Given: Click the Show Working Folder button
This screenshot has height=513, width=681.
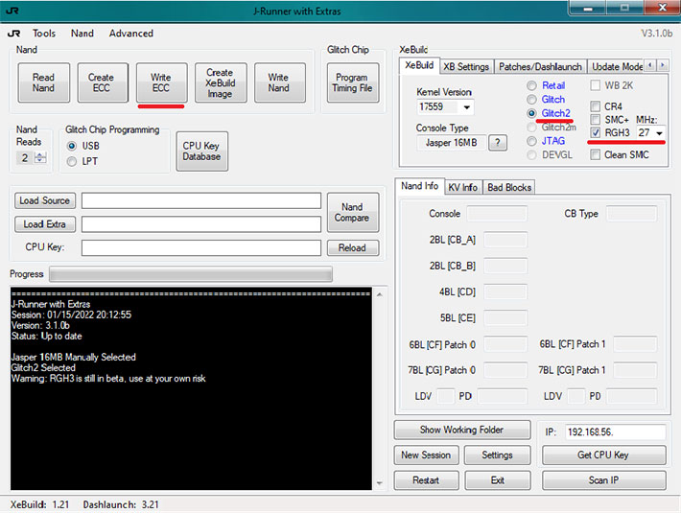Looking at the screenshot, I should (462, 430).
